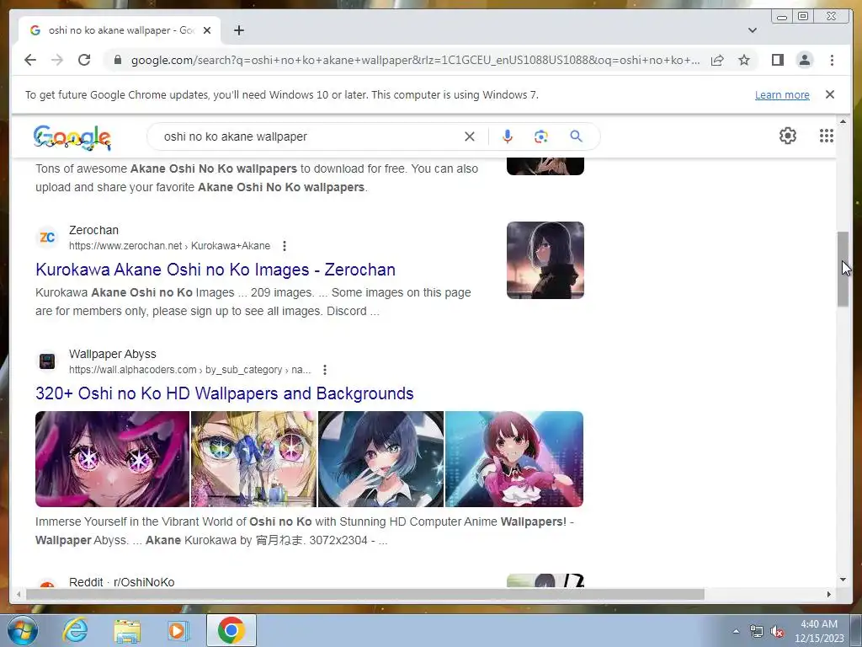Open the Learn more link
This screenshot has height=647, width=862.
[x=782, y=94]
